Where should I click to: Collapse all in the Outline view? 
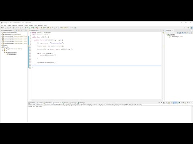[x=178, y=33]
